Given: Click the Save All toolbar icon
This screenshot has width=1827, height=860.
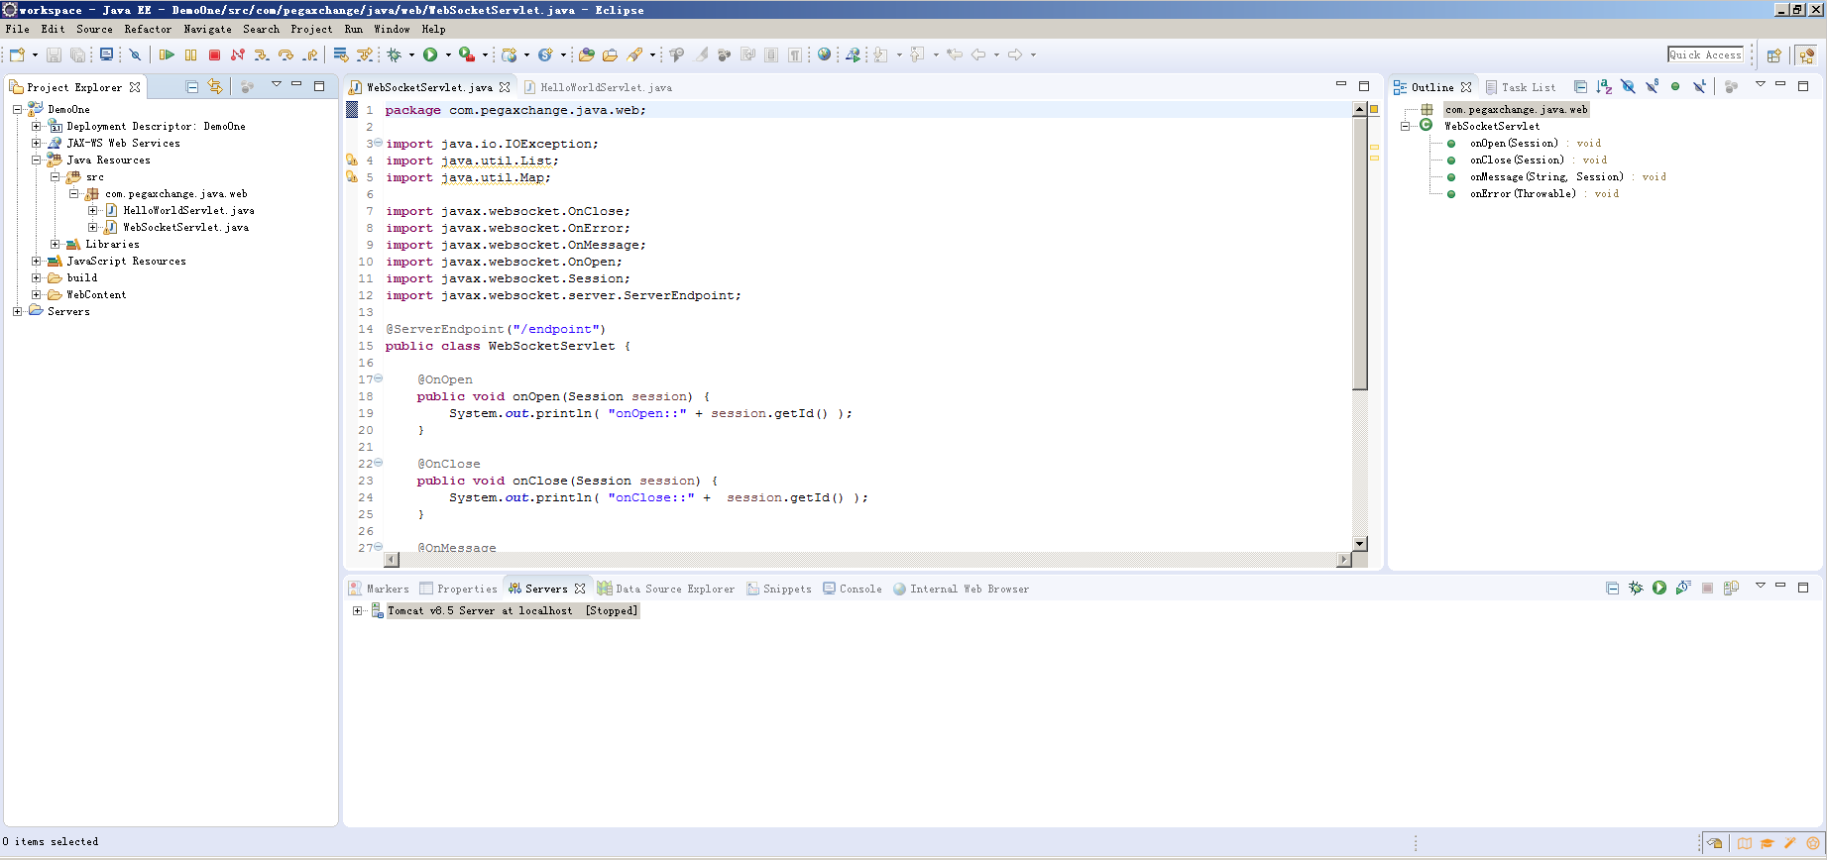Looking at the screenshot, I should (x=77, y=54).
